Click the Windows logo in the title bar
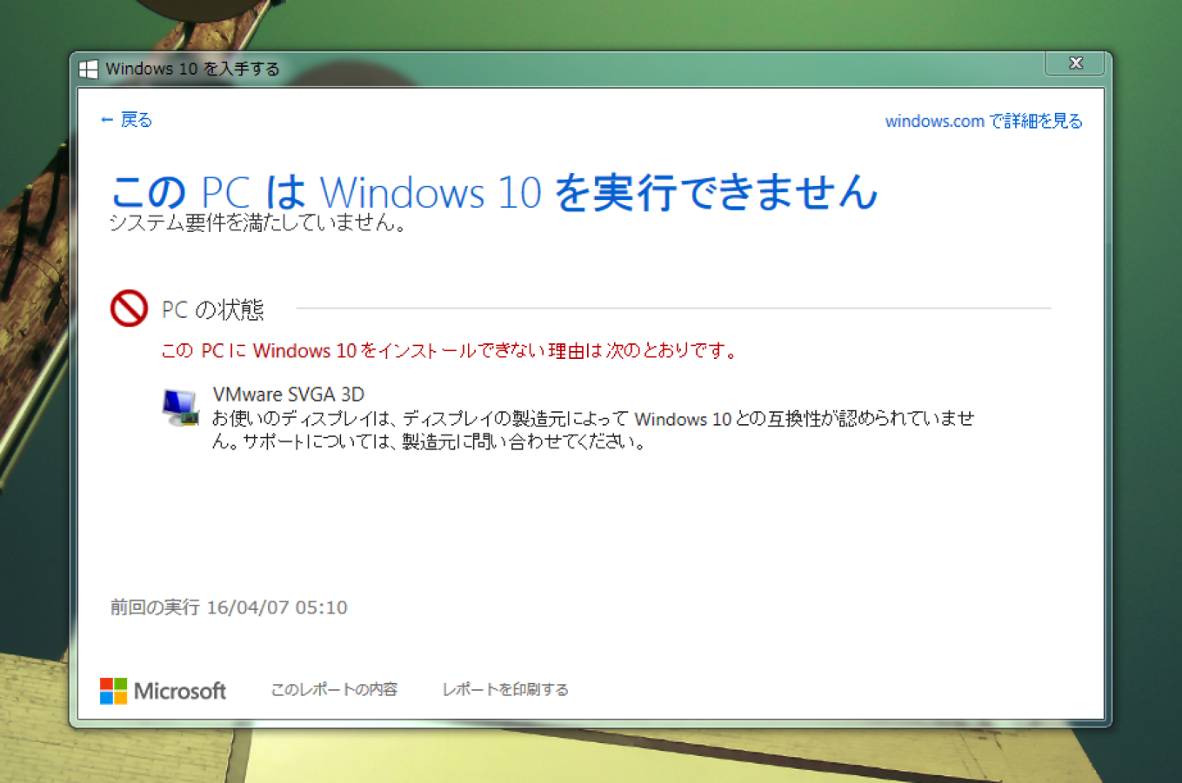The width and height of the screenshot is (1182, 783). click(89, 70)
